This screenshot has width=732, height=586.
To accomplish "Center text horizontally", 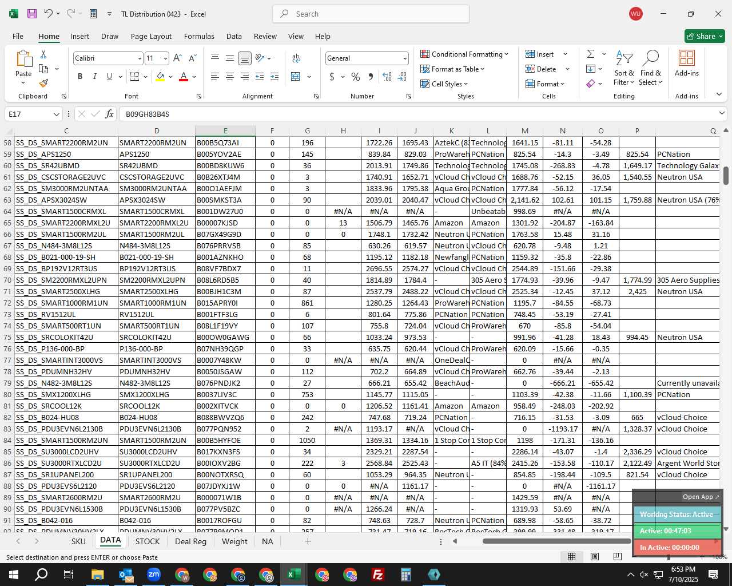I will click(230, 77).
